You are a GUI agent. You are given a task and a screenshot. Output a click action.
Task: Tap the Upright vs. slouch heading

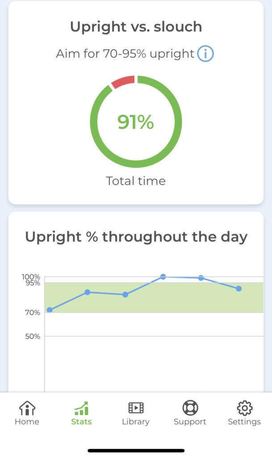point(136,26)
